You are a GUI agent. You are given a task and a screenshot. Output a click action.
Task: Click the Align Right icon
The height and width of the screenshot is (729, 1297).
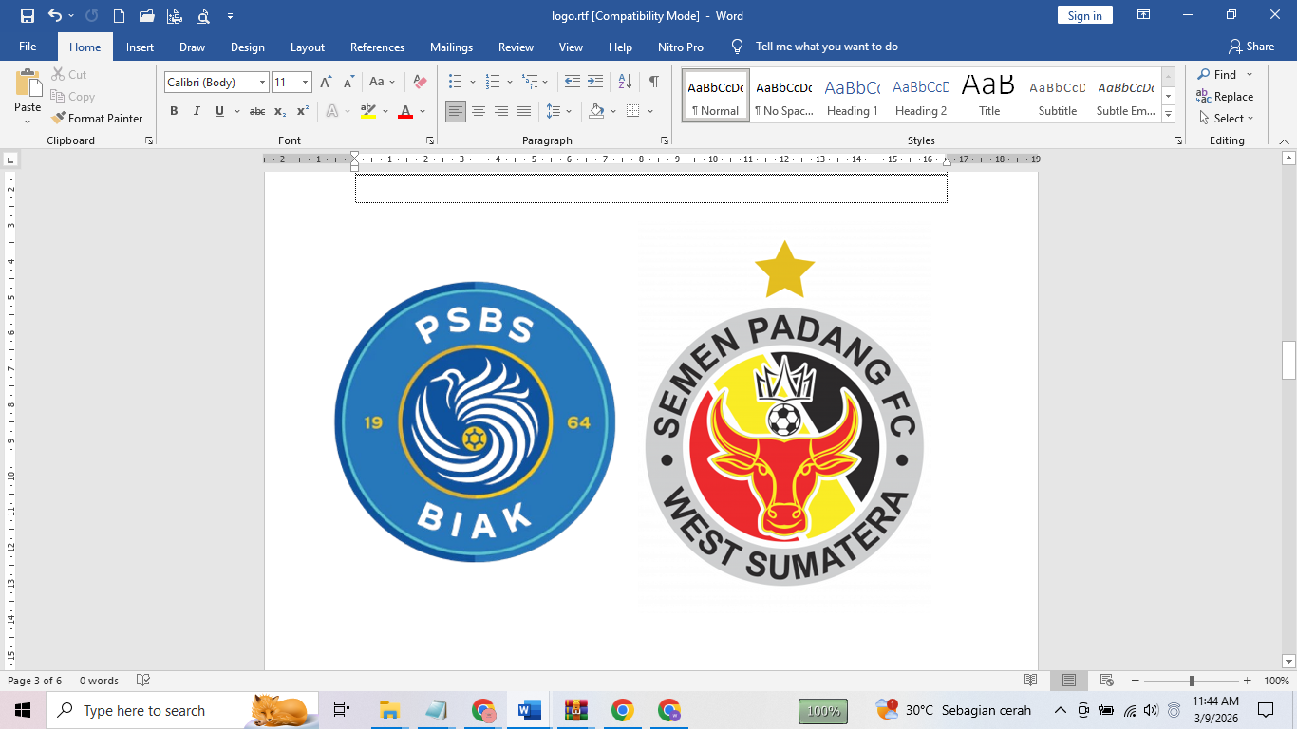coord(501,111)
